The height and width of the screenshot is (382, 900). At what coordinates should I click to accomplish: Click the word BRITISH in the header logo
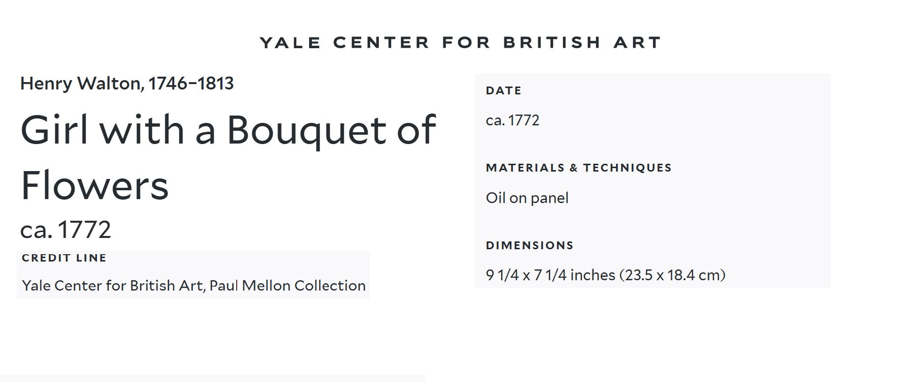tap(552, 43)
